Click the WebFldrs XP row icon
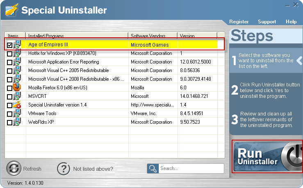 point(17,122)
